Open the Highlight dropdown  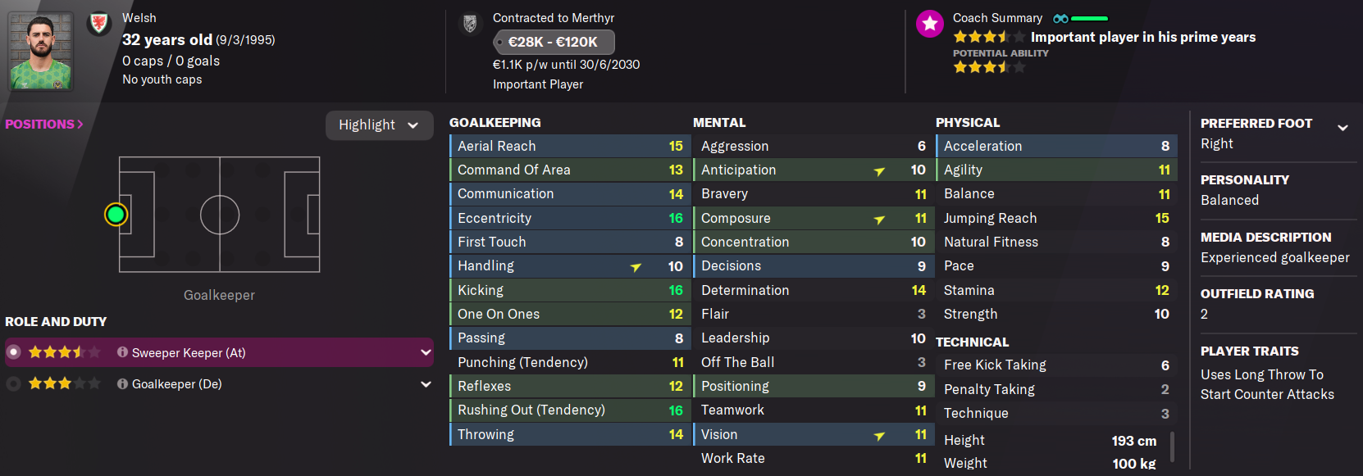379,125
